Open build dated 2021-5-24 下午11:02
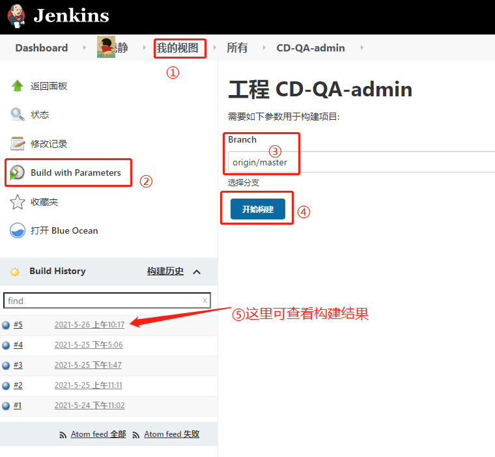The height and width of the screenshot is (457, 495). pyautogui.click(x=89, y=406)
